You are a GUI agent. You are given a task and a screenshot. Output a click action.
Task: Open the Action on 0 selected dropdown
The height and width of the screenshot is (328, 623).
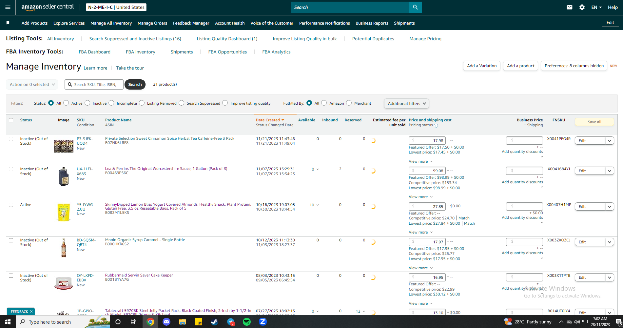point(32,84)
